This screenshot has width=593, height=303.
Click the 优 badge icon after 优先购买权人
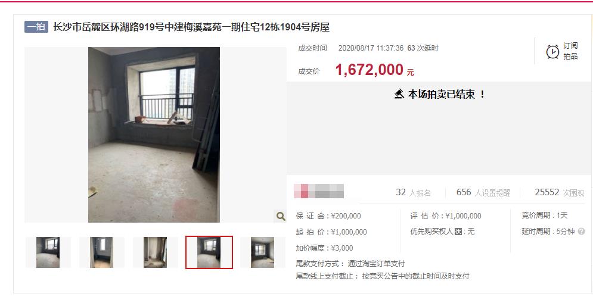(458, 232)
